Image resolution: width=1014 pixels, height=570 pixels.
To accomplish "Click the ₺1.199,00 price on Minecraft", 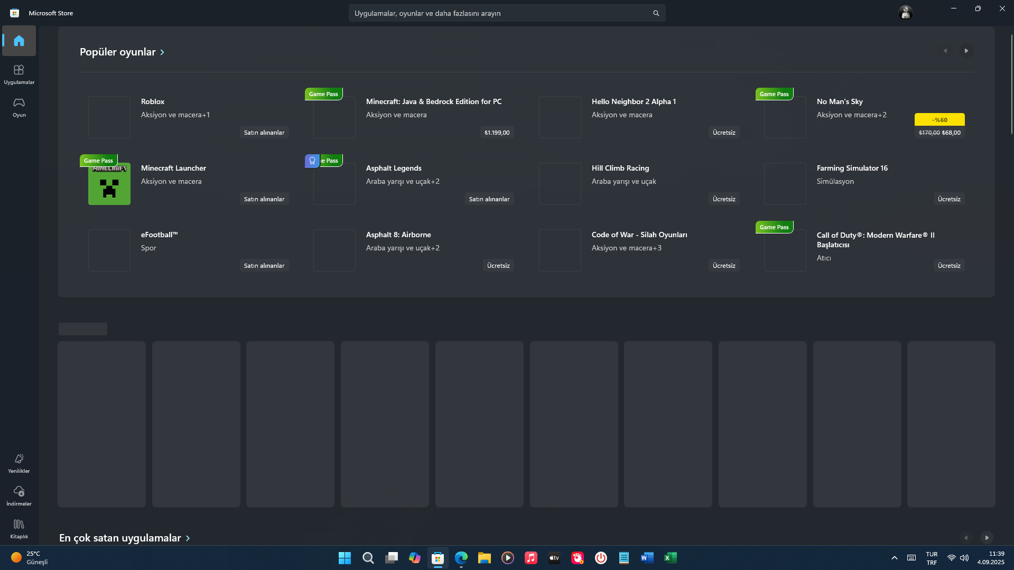I will coord(497,133).
